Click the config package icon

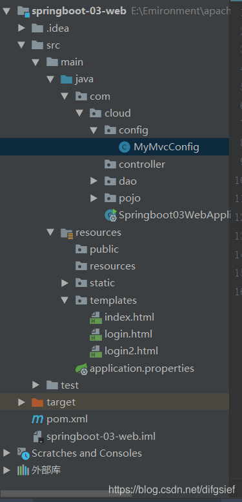(110, 130)
